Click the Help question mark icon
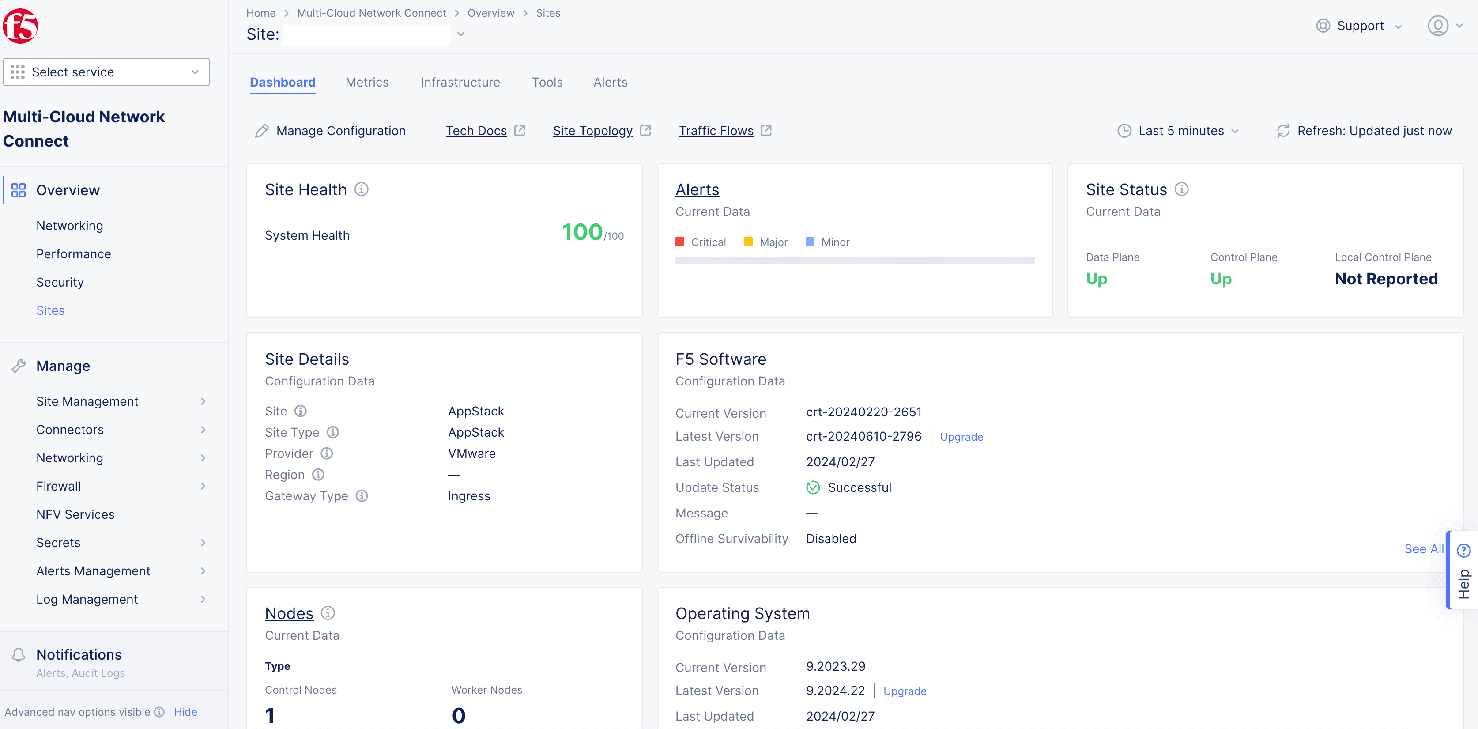 pyautogui.click(x=1464, y=551)
